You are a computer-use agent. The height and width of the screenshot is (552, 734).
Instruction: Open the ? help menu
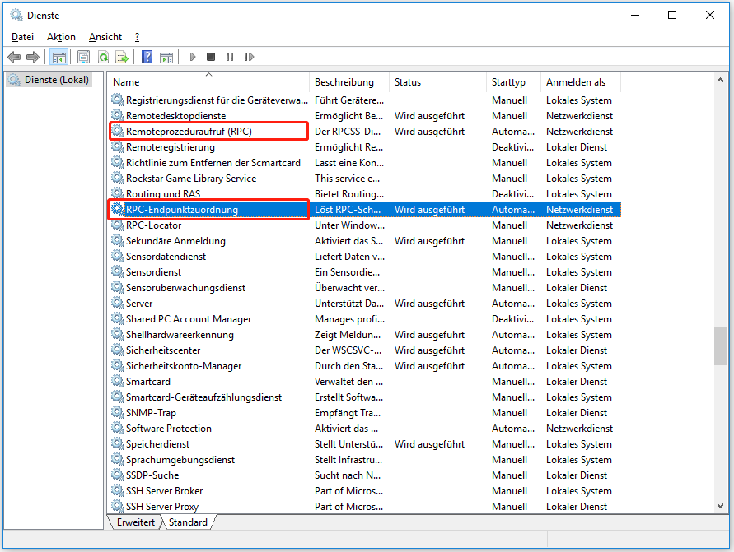[x=137, y=37]
